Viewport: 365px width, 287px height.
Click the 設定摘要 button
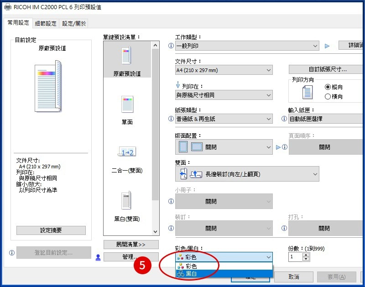[x=51, y=230]
